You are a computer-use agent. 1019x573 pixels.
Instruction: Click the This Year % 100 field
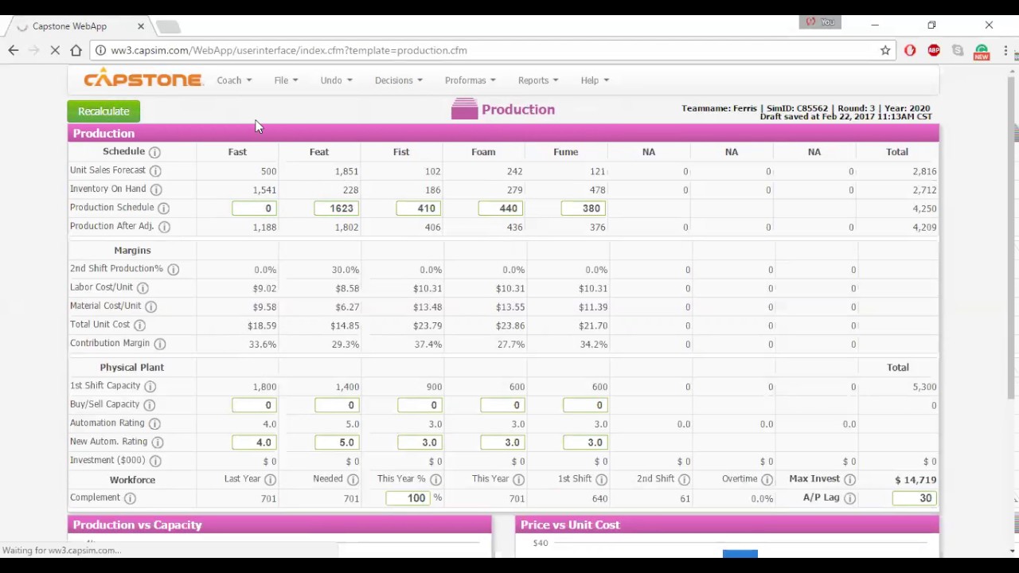tap(408, 498)
